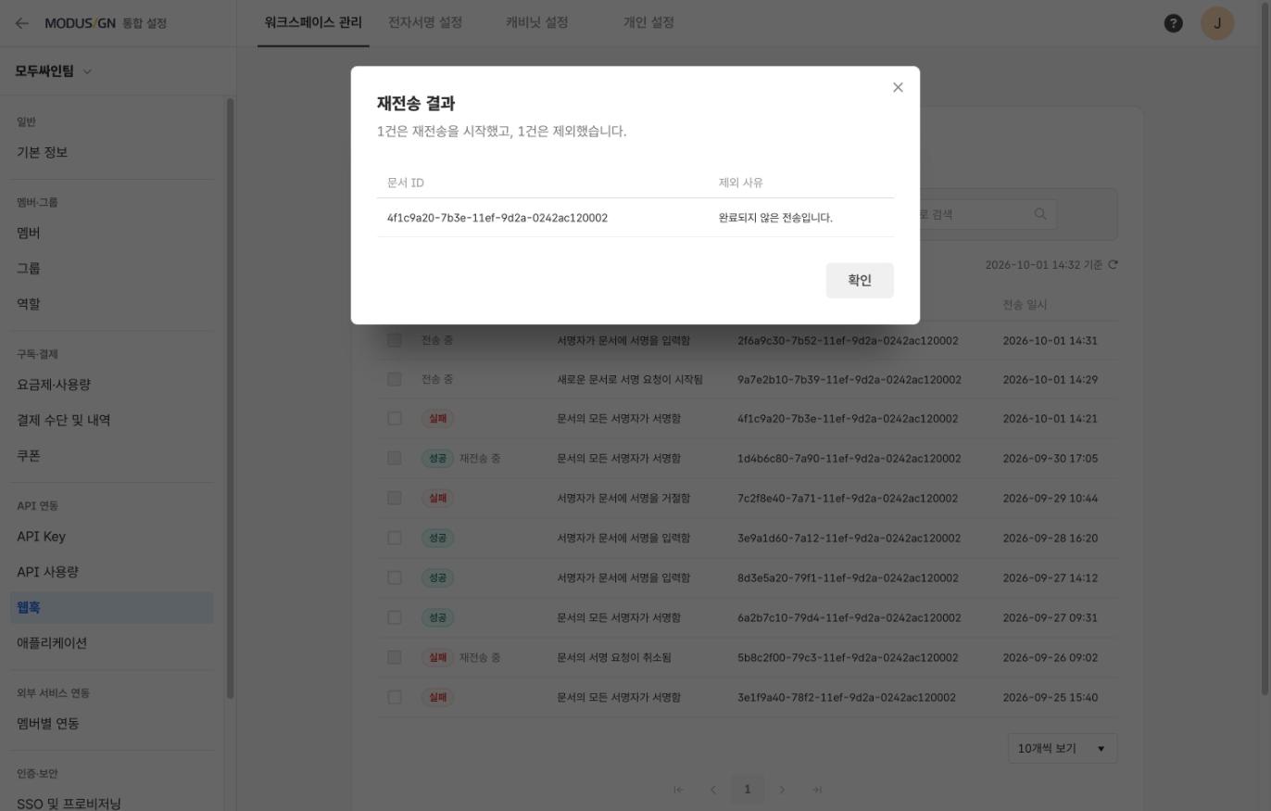
Task: Click the 확인 button in dialog
Action: (860, 280)
